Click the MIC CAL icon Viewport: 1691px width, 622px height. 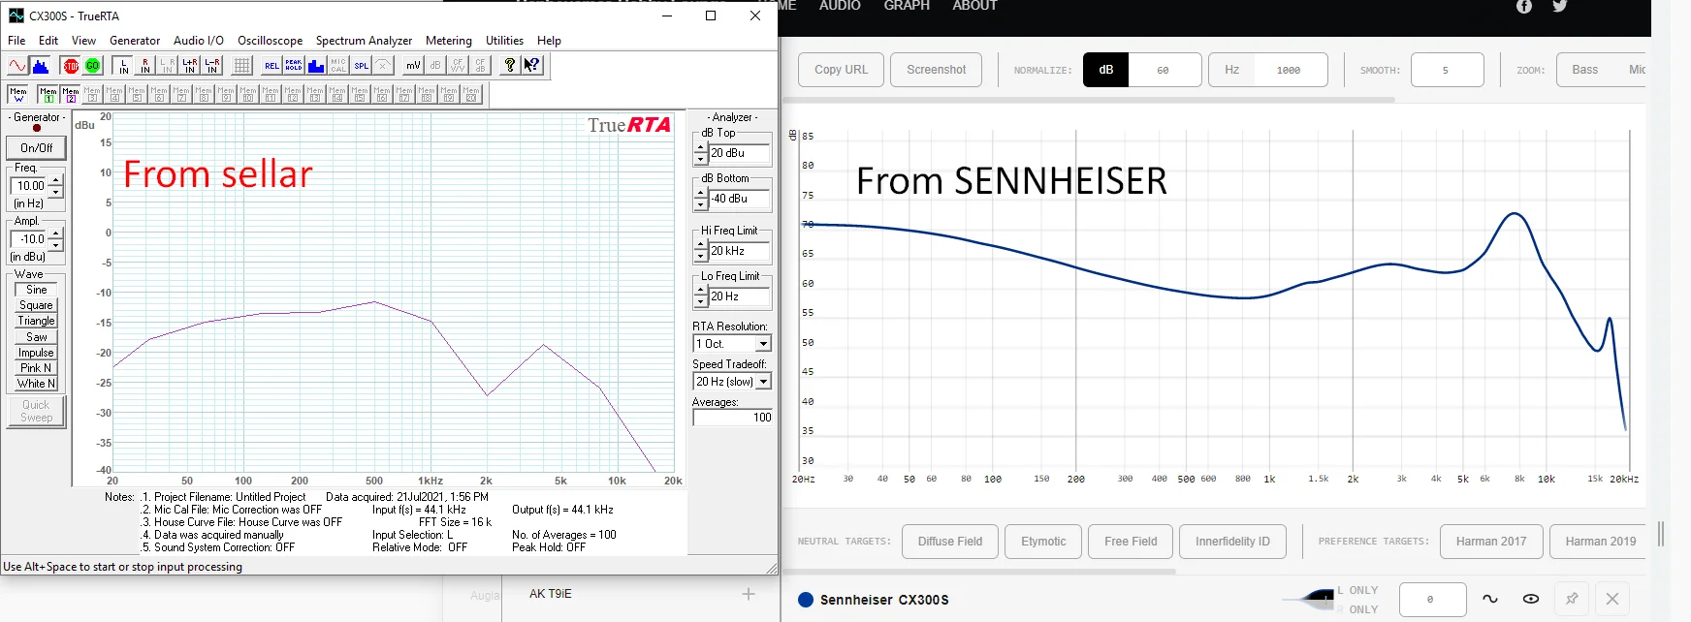(337, 66)
